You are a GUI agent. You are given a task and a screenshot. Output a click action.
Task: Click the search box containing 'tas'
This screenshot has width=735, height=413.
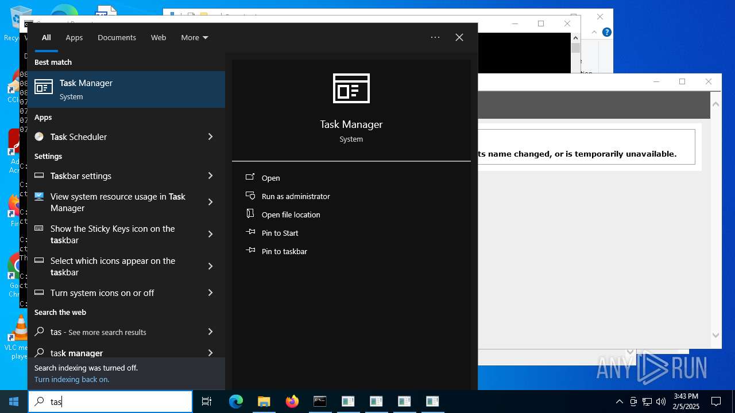tap(110, 402)
